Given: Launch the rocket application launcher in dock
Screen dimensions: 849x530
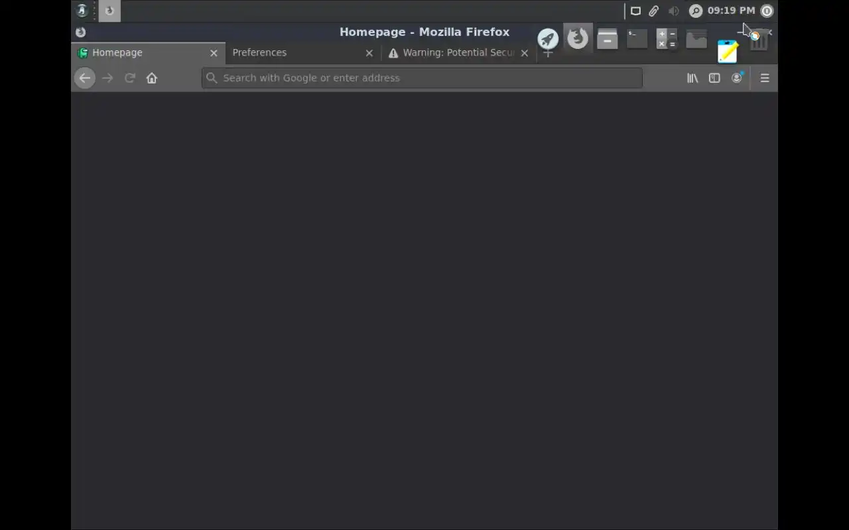Looking at the screenshot, I should 548,38.
